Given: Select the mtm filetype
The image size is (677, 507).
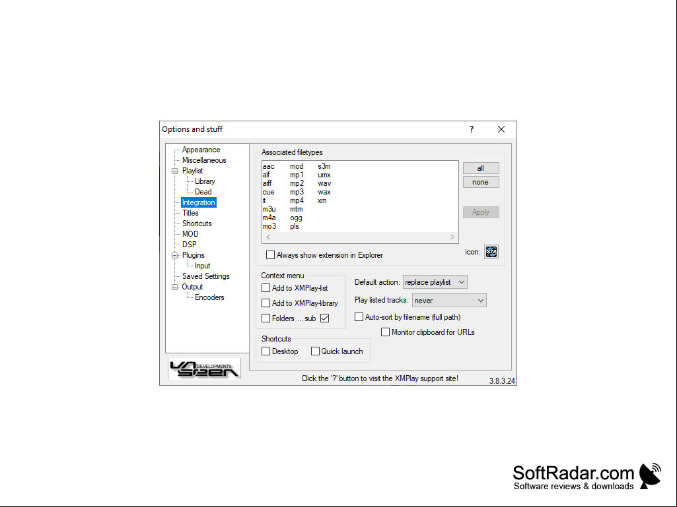Looking at the screenshot, I should coord(296,209).
